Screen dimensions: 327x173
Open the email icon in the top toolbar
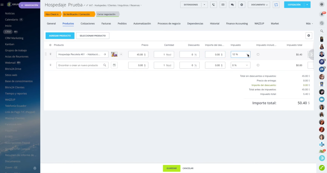223,5
